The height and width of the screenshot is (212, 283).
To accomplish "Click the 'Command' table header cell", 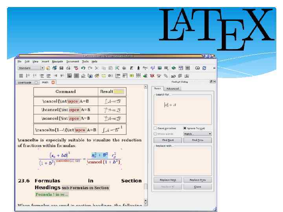I will (x=66, y=91).
